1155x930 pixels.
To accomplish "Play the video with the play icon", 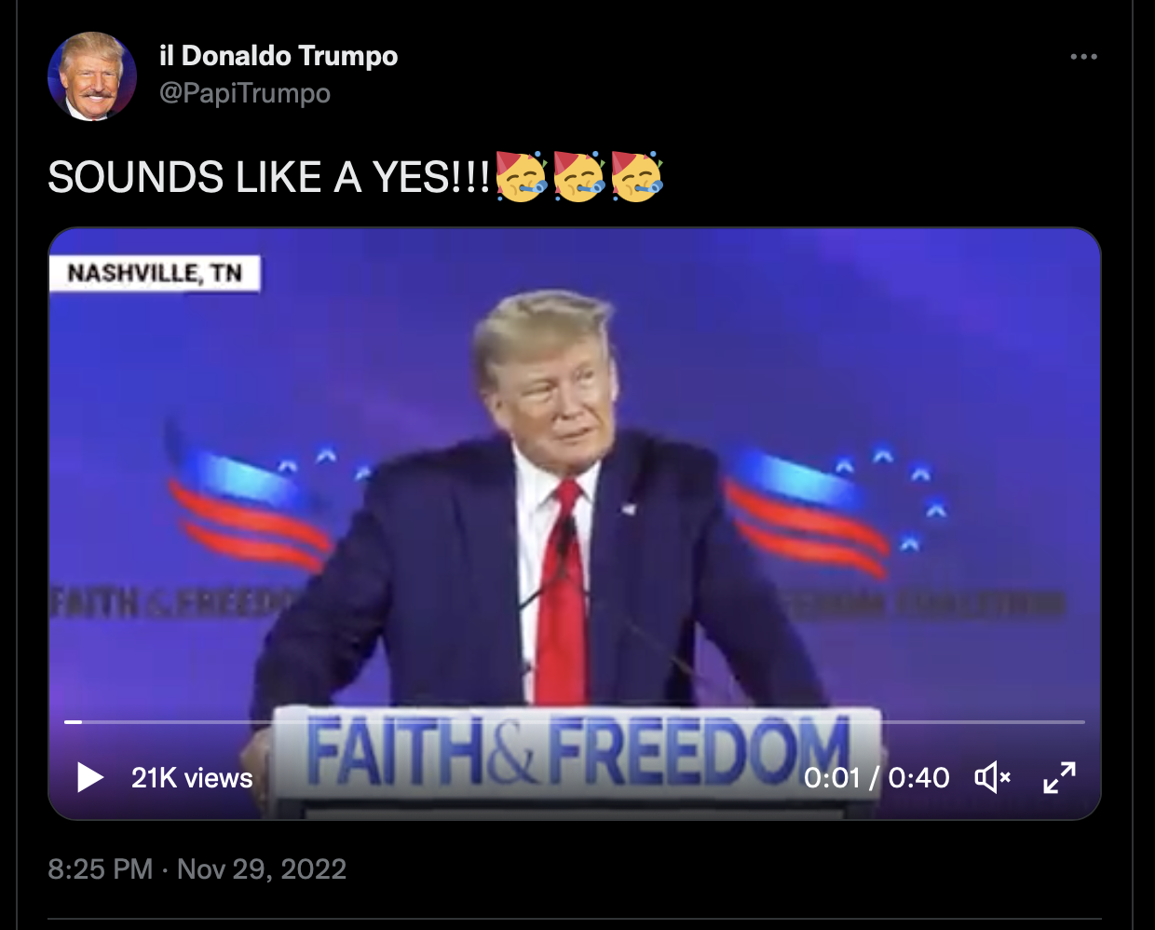I will [89, 777].
